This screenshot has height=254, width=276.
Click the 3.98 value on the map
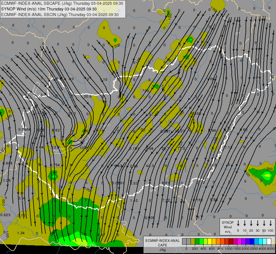[x=150, y=149]
